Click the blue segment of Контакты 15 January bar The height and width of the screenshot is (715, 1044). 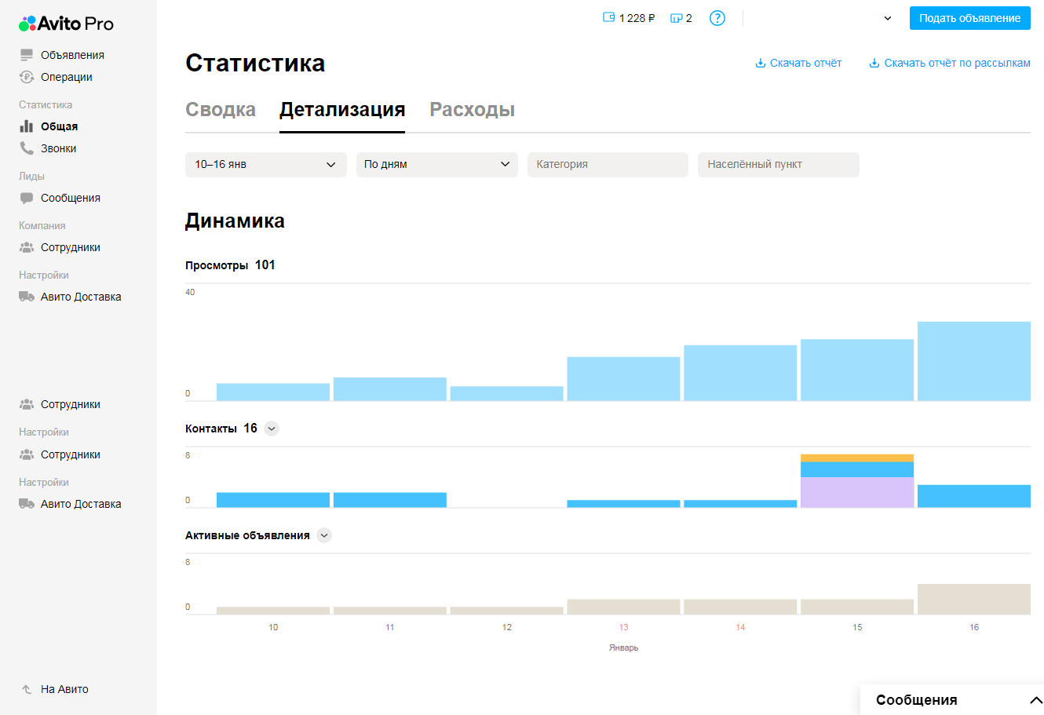point(857,469)
